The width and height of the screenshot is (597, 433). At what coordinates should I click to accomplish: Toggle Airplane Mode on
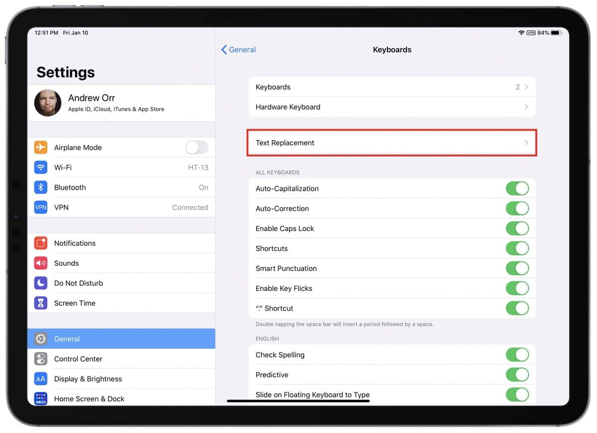pos(196,148)
